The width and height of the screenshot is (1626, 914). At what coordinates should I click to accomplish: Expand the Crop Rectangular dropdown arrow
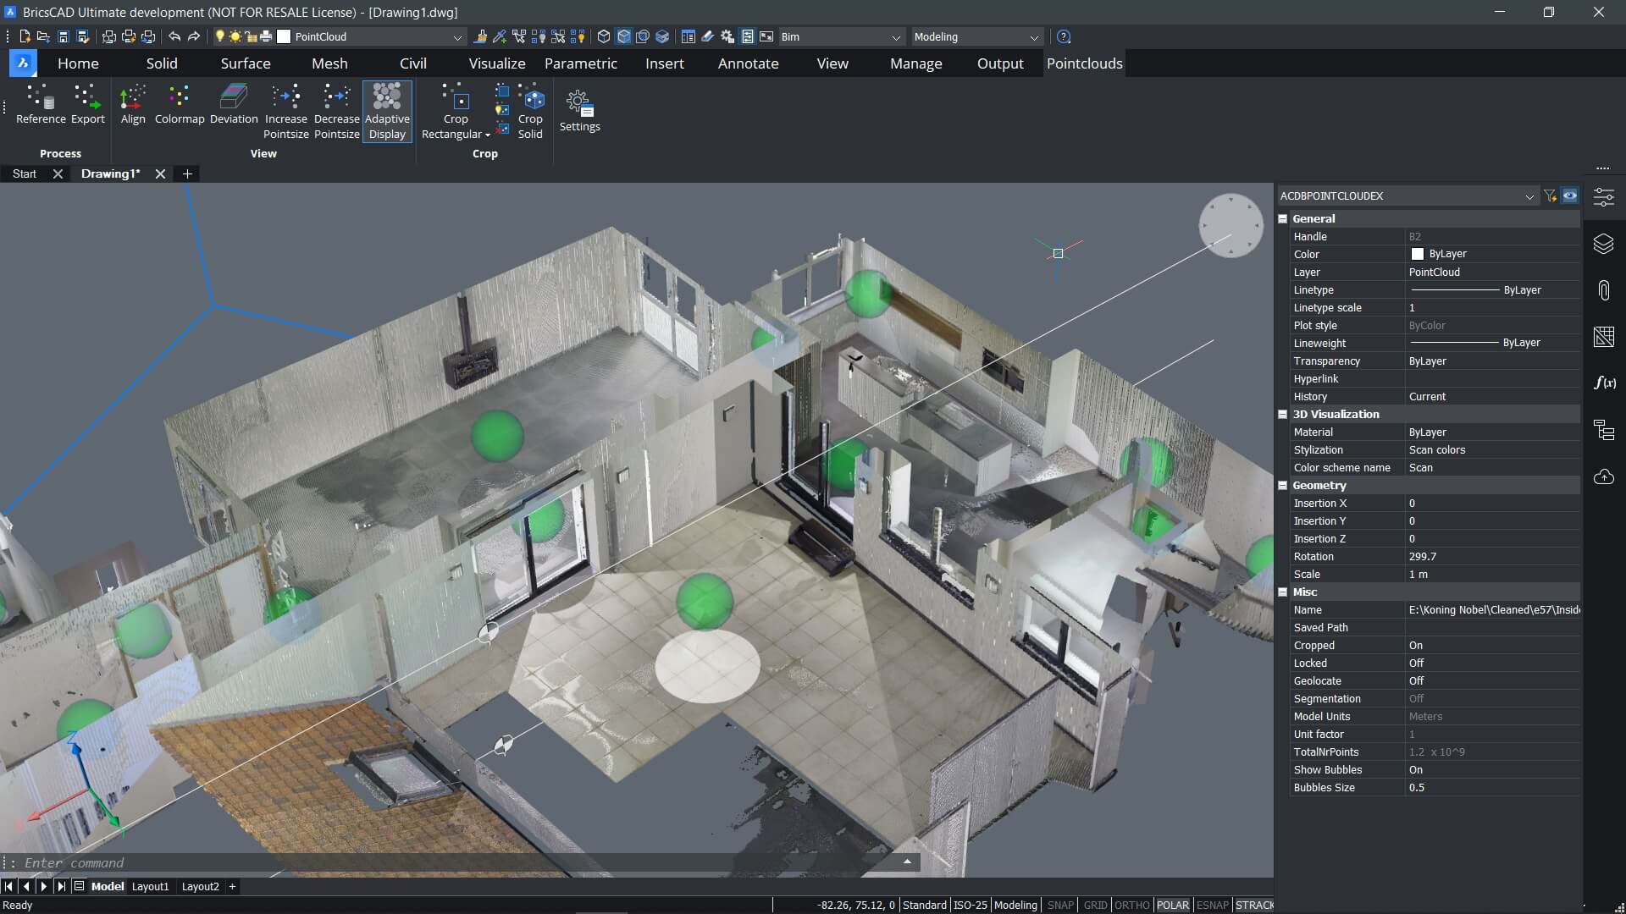488,135
